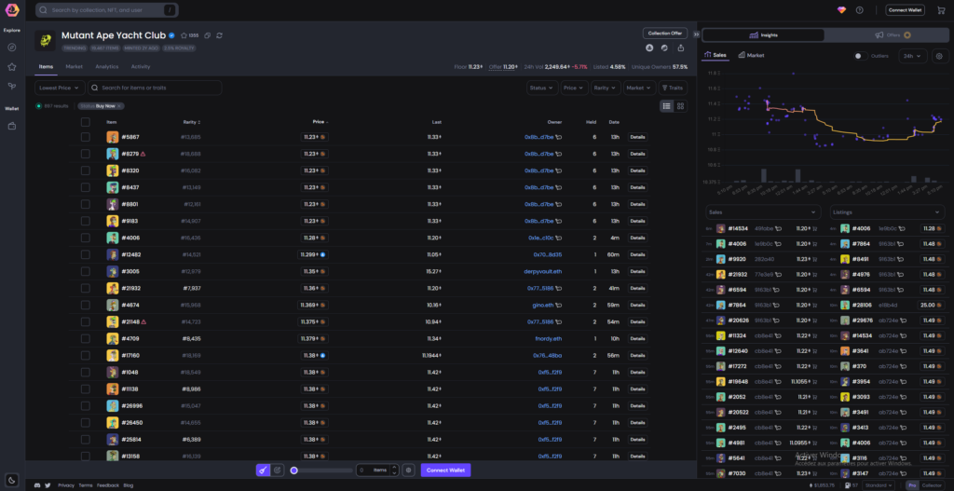The width and height of the screenshot is (954, 491).
Task: Open the Status filter dropdown
Action: tap(542, 88)
